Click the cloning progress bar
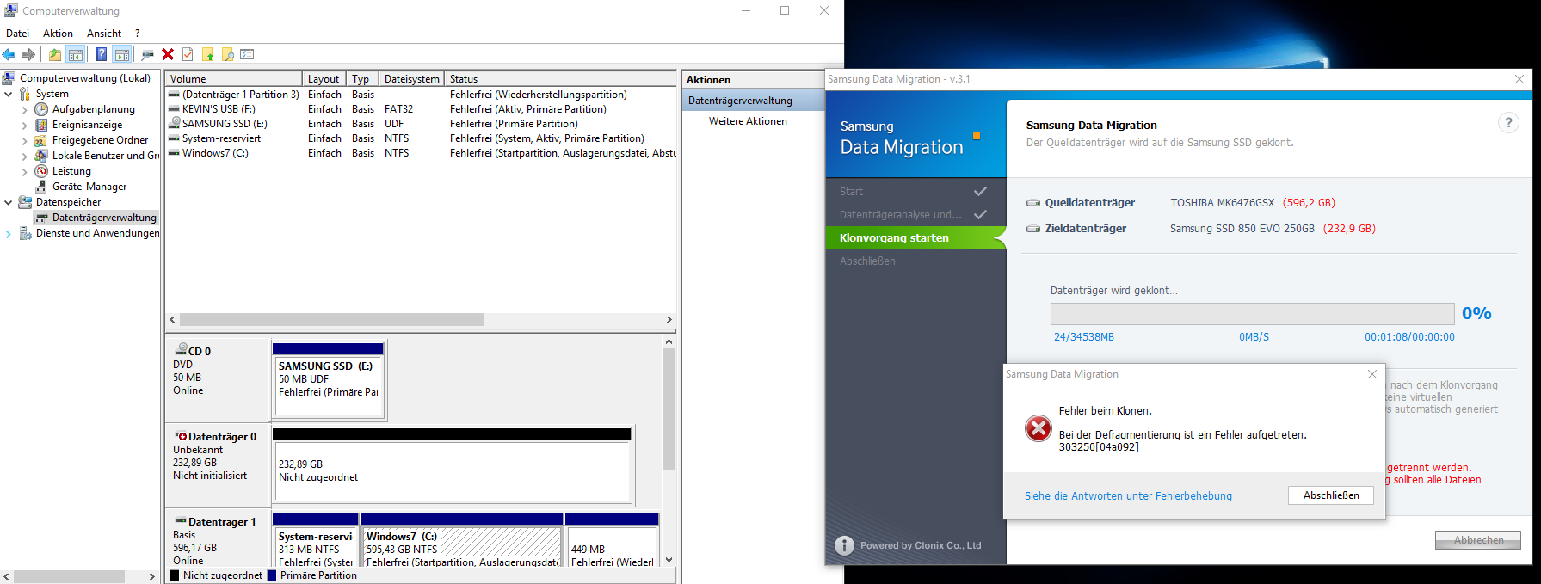Screen dimensions: 1541x584 pyautogui.click(x=1252, y=313)
